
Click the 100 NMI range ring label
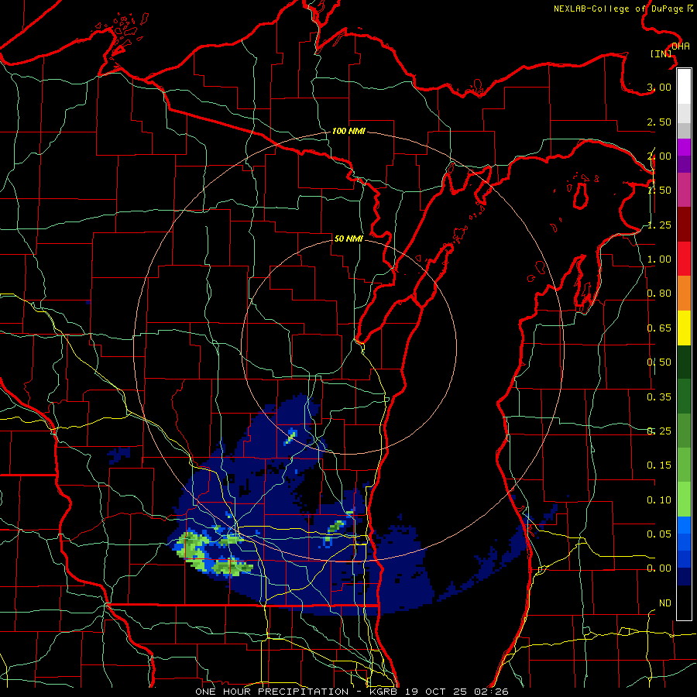tap(348, 131)
